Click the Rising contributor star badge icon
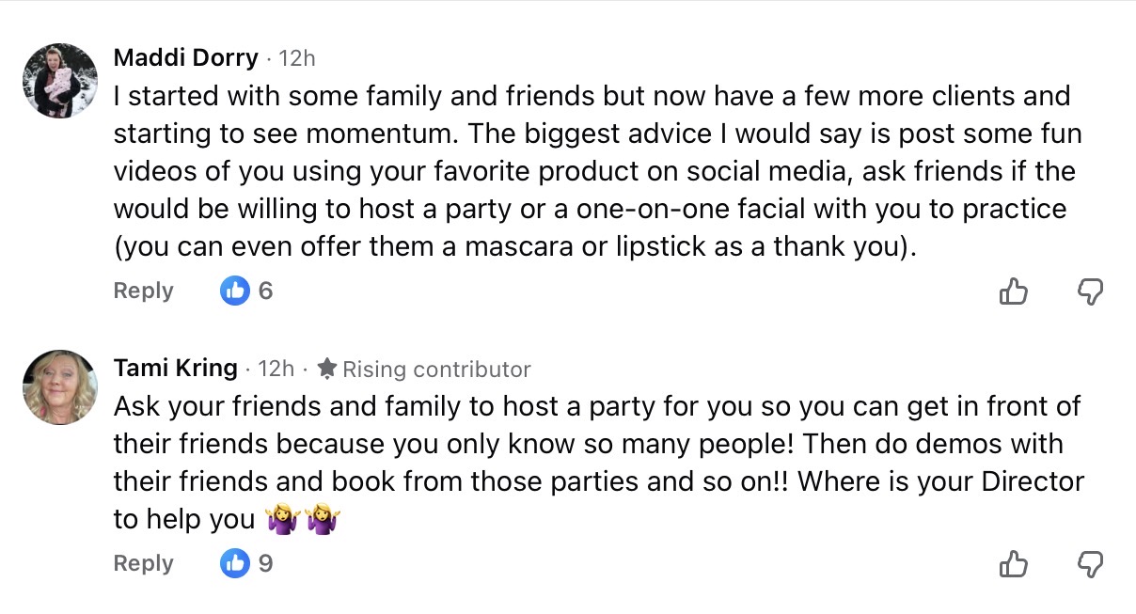The image size is (1136, 614). click(327, 369)
